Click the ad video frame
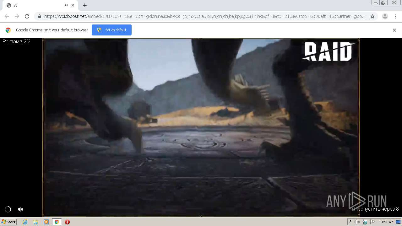This screenshot has width=402, height=226. tap(201, 127)
